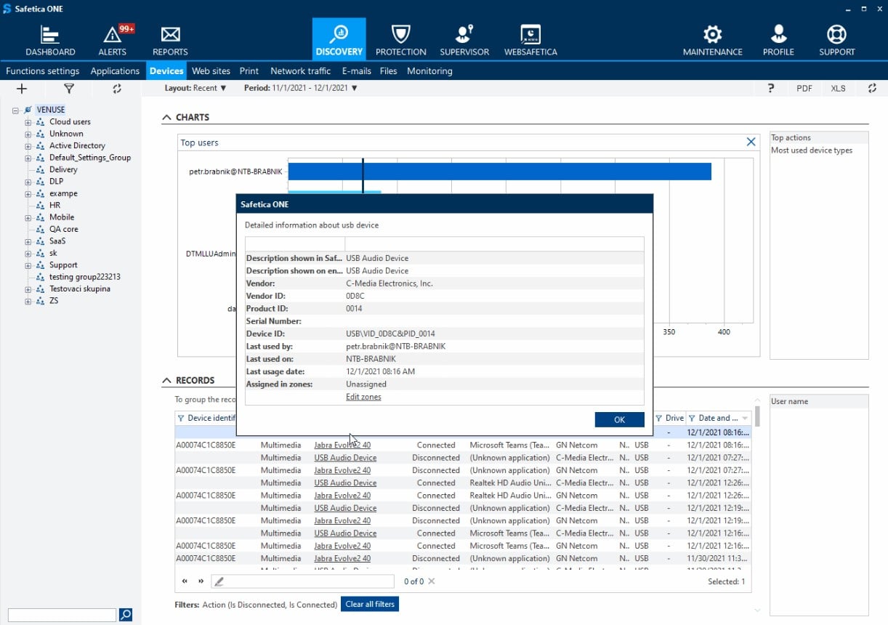Click Device ID value USB\VID_0D8C&PID_0014
Viewport: 888px width, 625px height.
(390, 334)
